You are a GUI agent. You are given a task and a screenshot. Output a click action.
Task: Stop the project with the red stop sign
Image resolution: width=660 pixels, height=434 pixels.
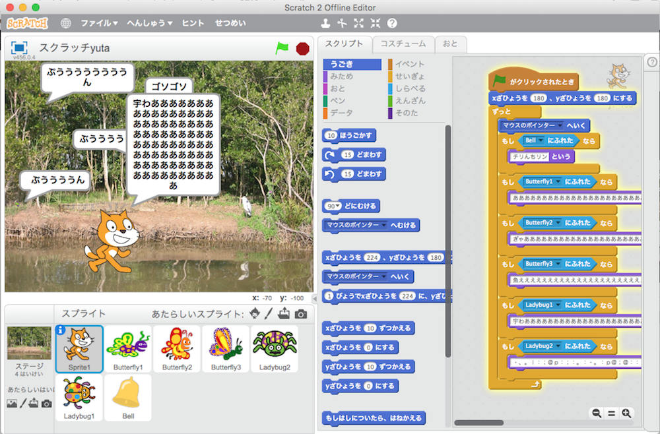tap(303, 48)
